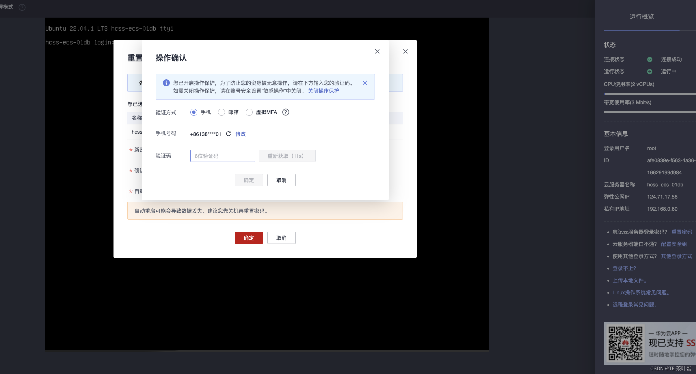This screenshot has height=374, width=696.
Task: Click the CPU usage progress bar
Action: [650, 93]
